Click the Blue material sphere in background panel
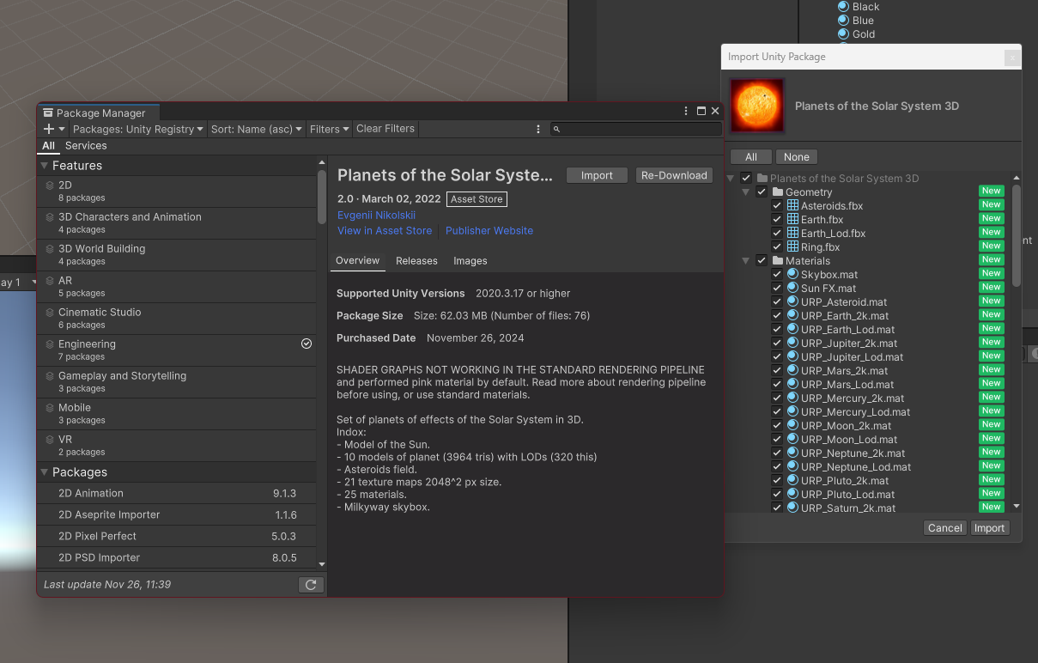 coord(843,21)
